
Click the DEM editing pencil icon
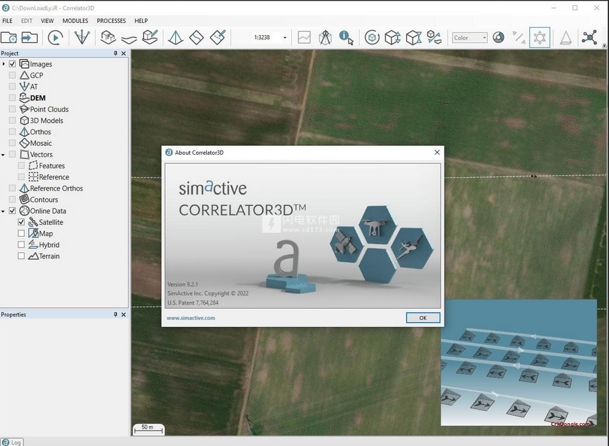[150, 37]
